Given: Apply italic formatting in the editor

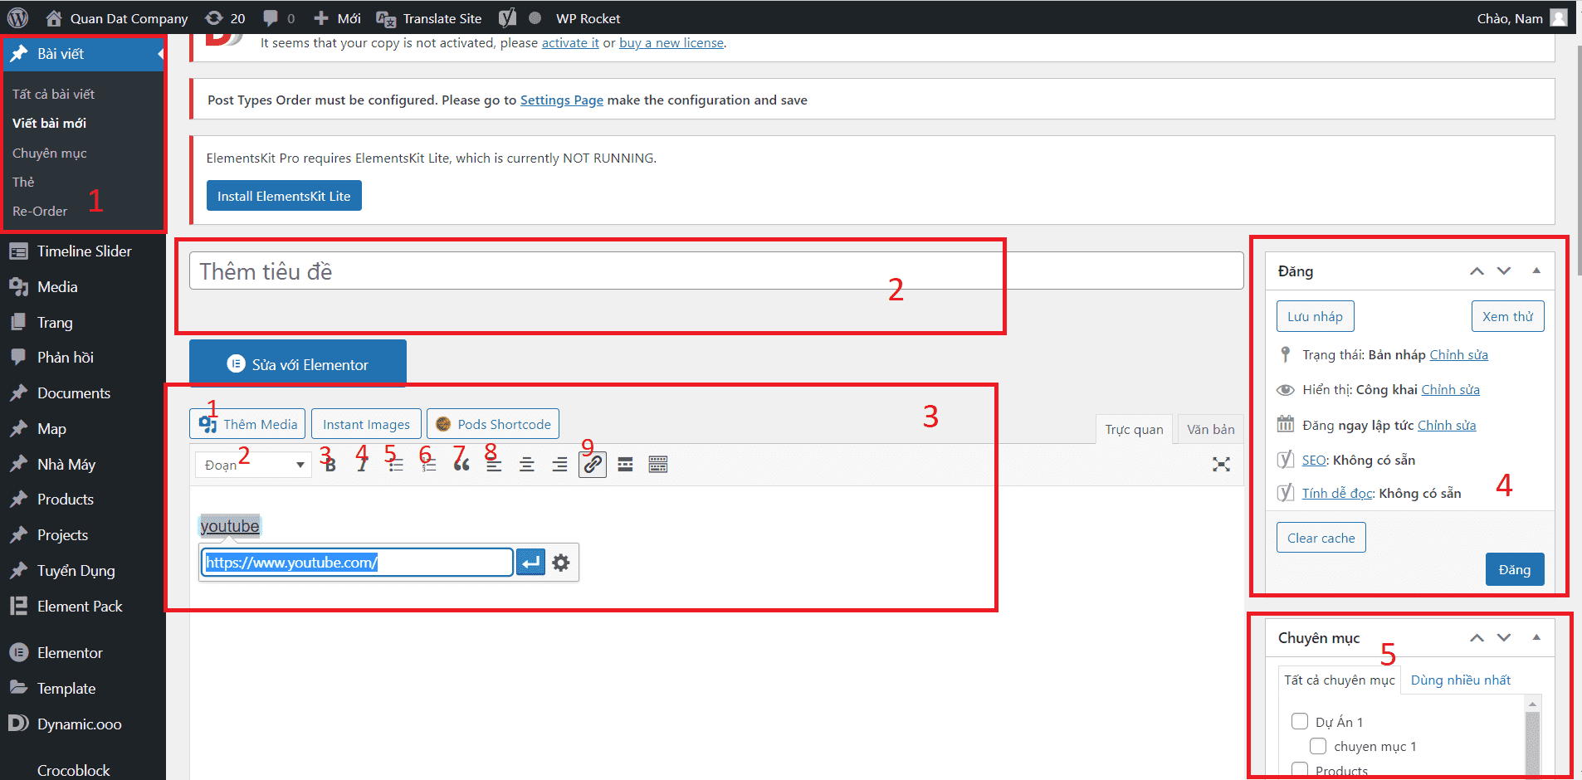Looking at the screenshot, I should point(362,464).
